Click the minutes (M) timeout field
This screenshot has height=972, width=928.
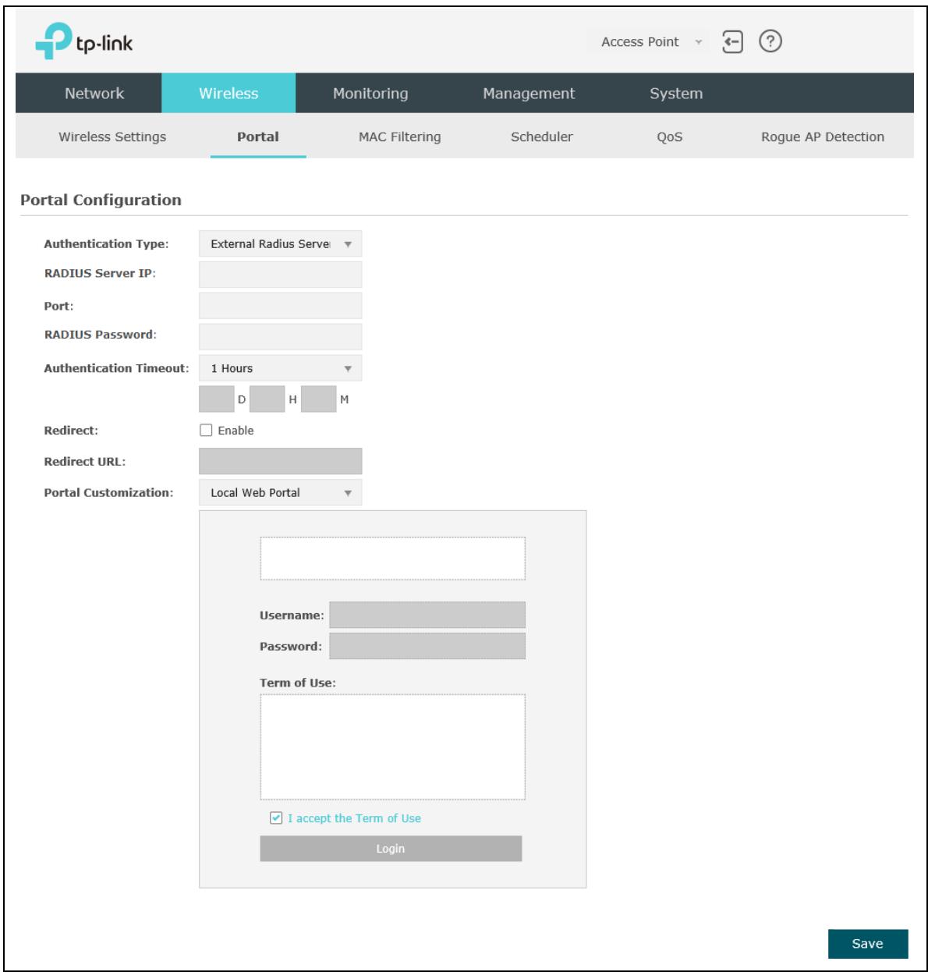coord(319,399)
